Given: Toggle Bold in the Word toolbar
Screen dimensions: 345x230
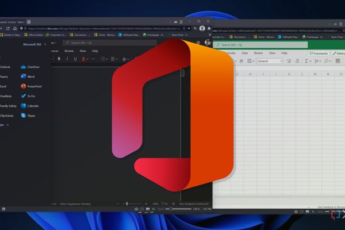Looking at the screenshot, I should pos(59,59).
